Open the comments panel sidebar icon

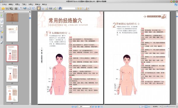pyautogui.click(x=2, y=32)
